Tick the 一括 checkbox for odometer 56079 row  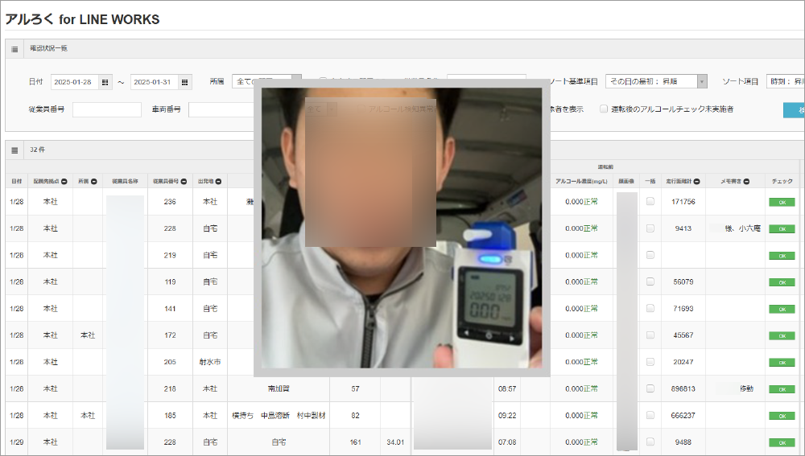tap(650, 282)
